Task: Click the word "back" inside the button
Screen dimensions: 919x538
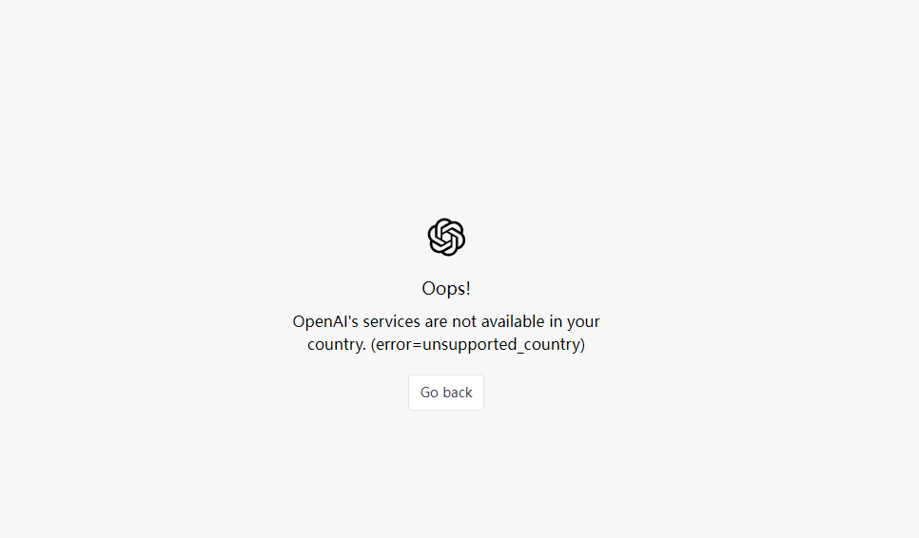Action: [458, 393]
